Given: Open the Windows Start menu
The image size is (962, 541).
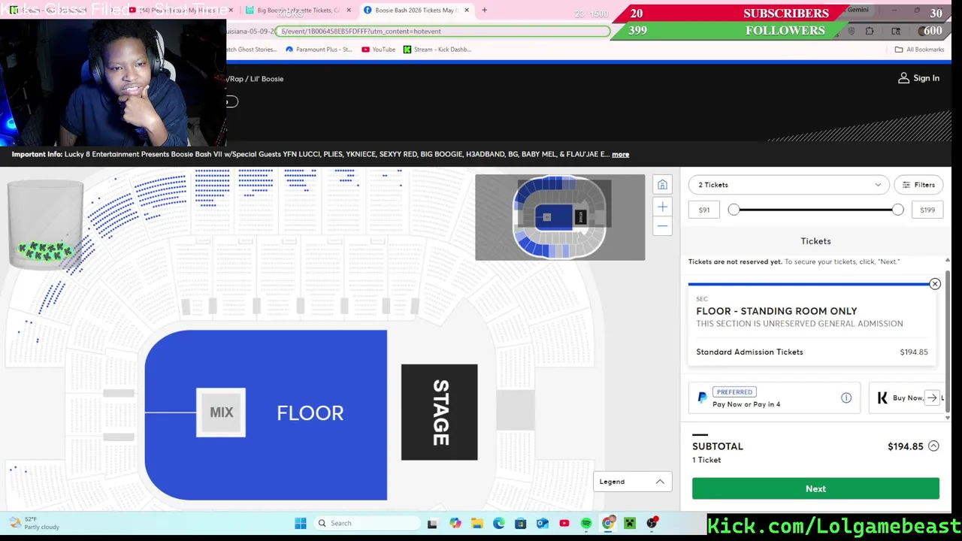Looking at the screenshot, I should tap(301, 524).
